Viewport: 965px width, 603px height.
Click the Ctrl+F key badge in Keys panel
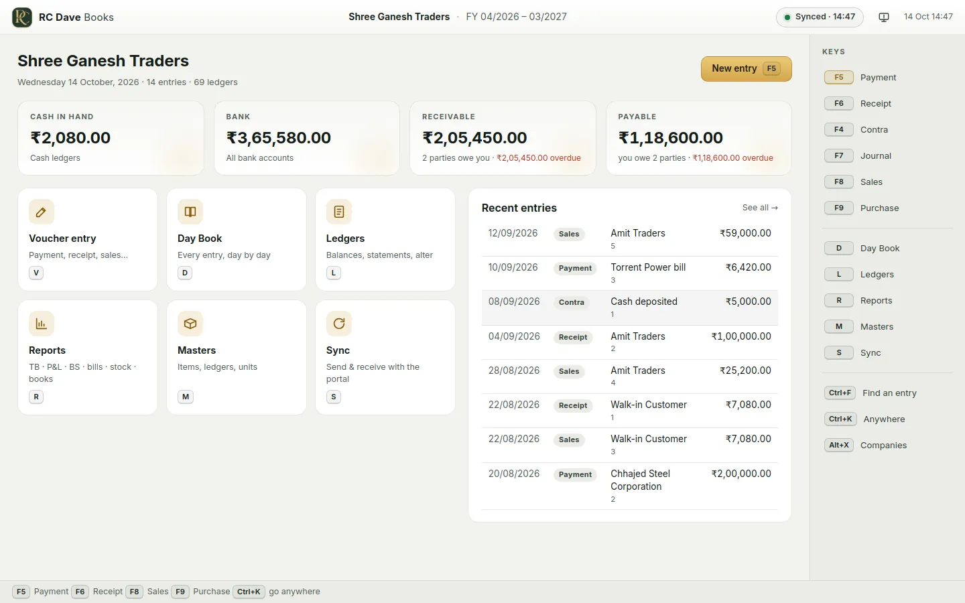840,393
